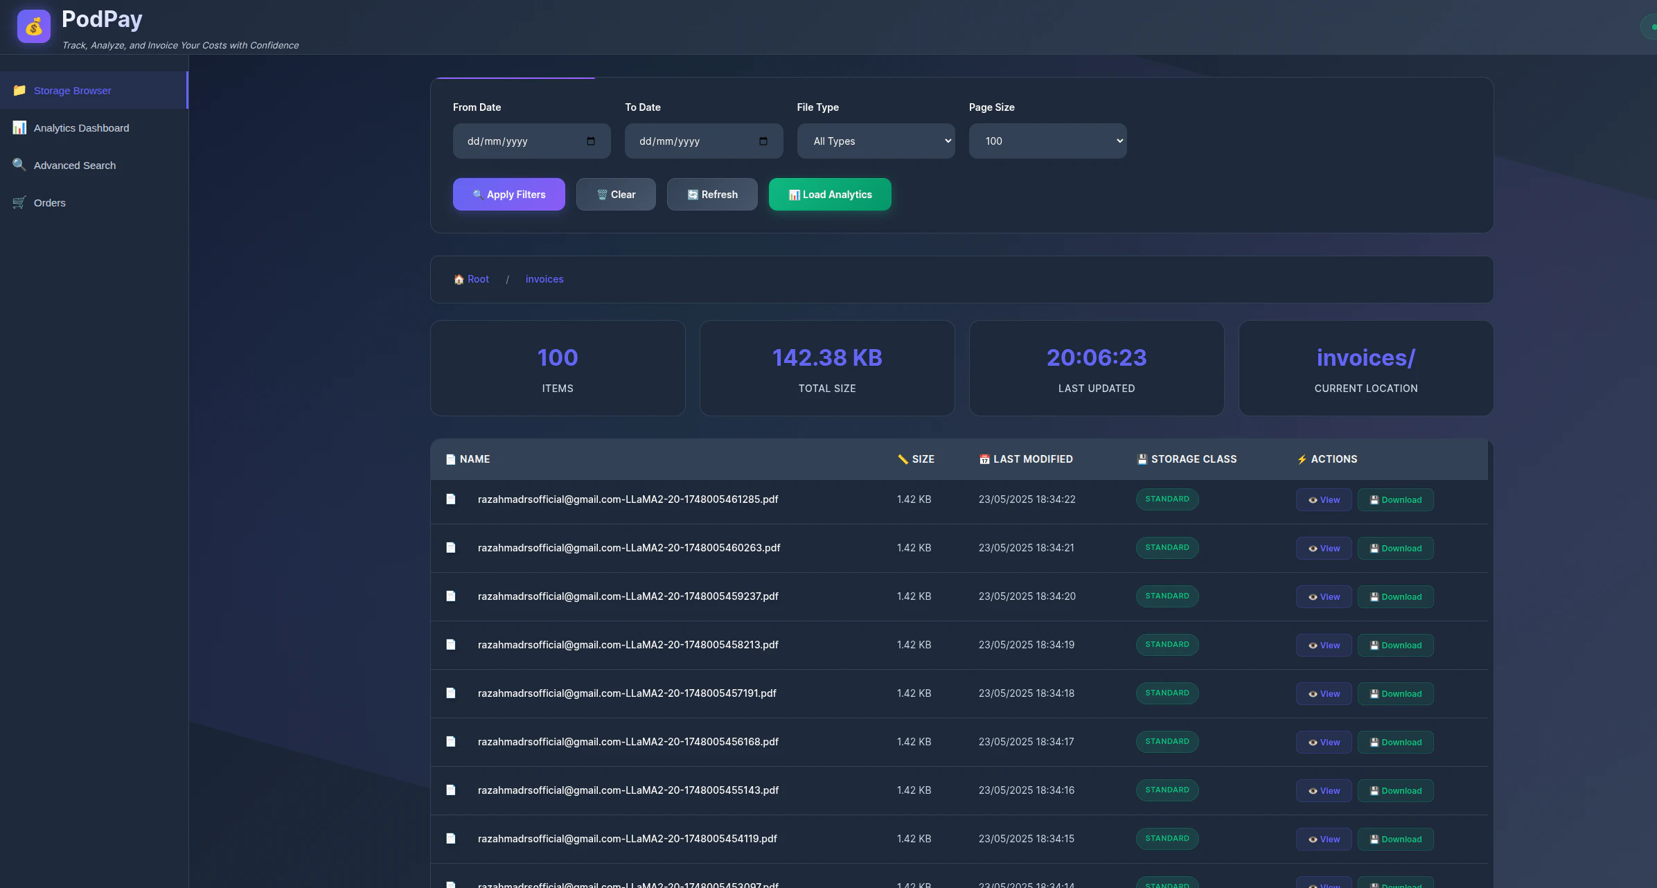
Task: Open the Storage Browser sidebar section
Action: [x=71, y=90]
